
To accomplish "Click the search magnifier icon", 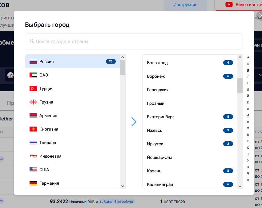I will click(x=32, y=41).
